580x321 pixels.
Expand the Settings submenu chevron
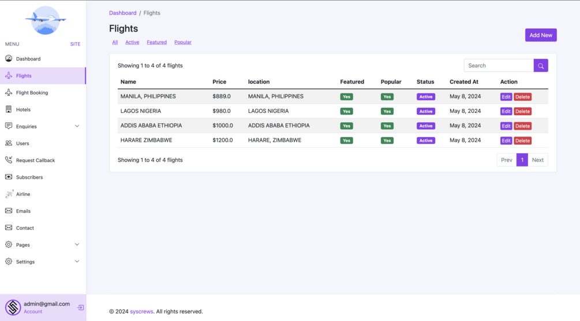coord(77,262)
